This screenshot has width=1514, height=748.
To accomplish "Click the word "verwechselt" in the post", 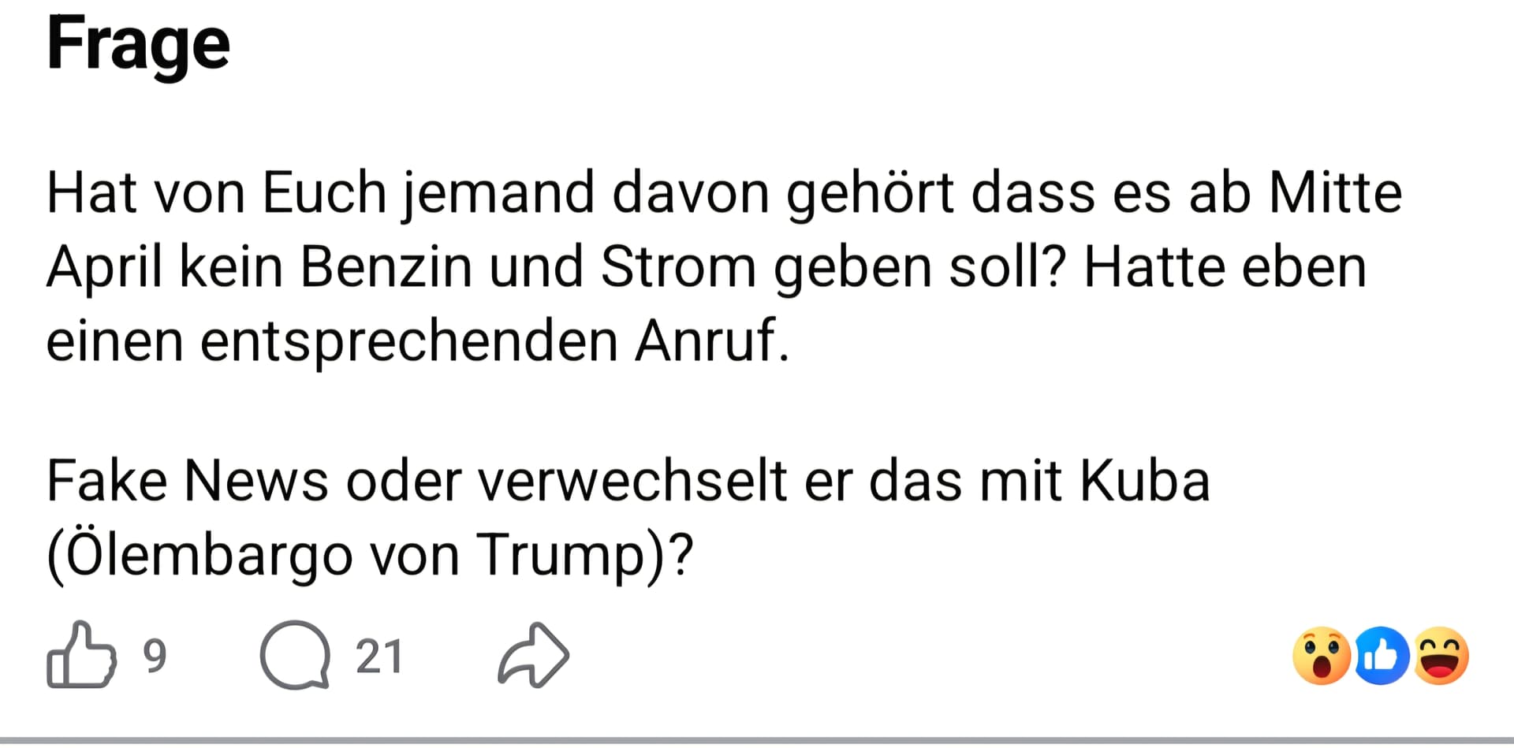I will click(632, 481).
